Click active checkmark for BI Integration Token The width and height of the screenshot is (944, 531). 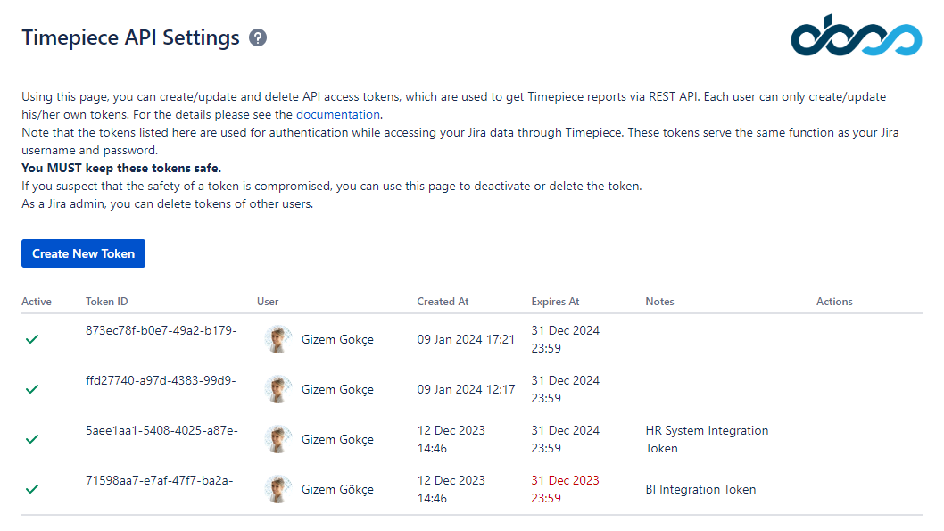click(32, 489)
